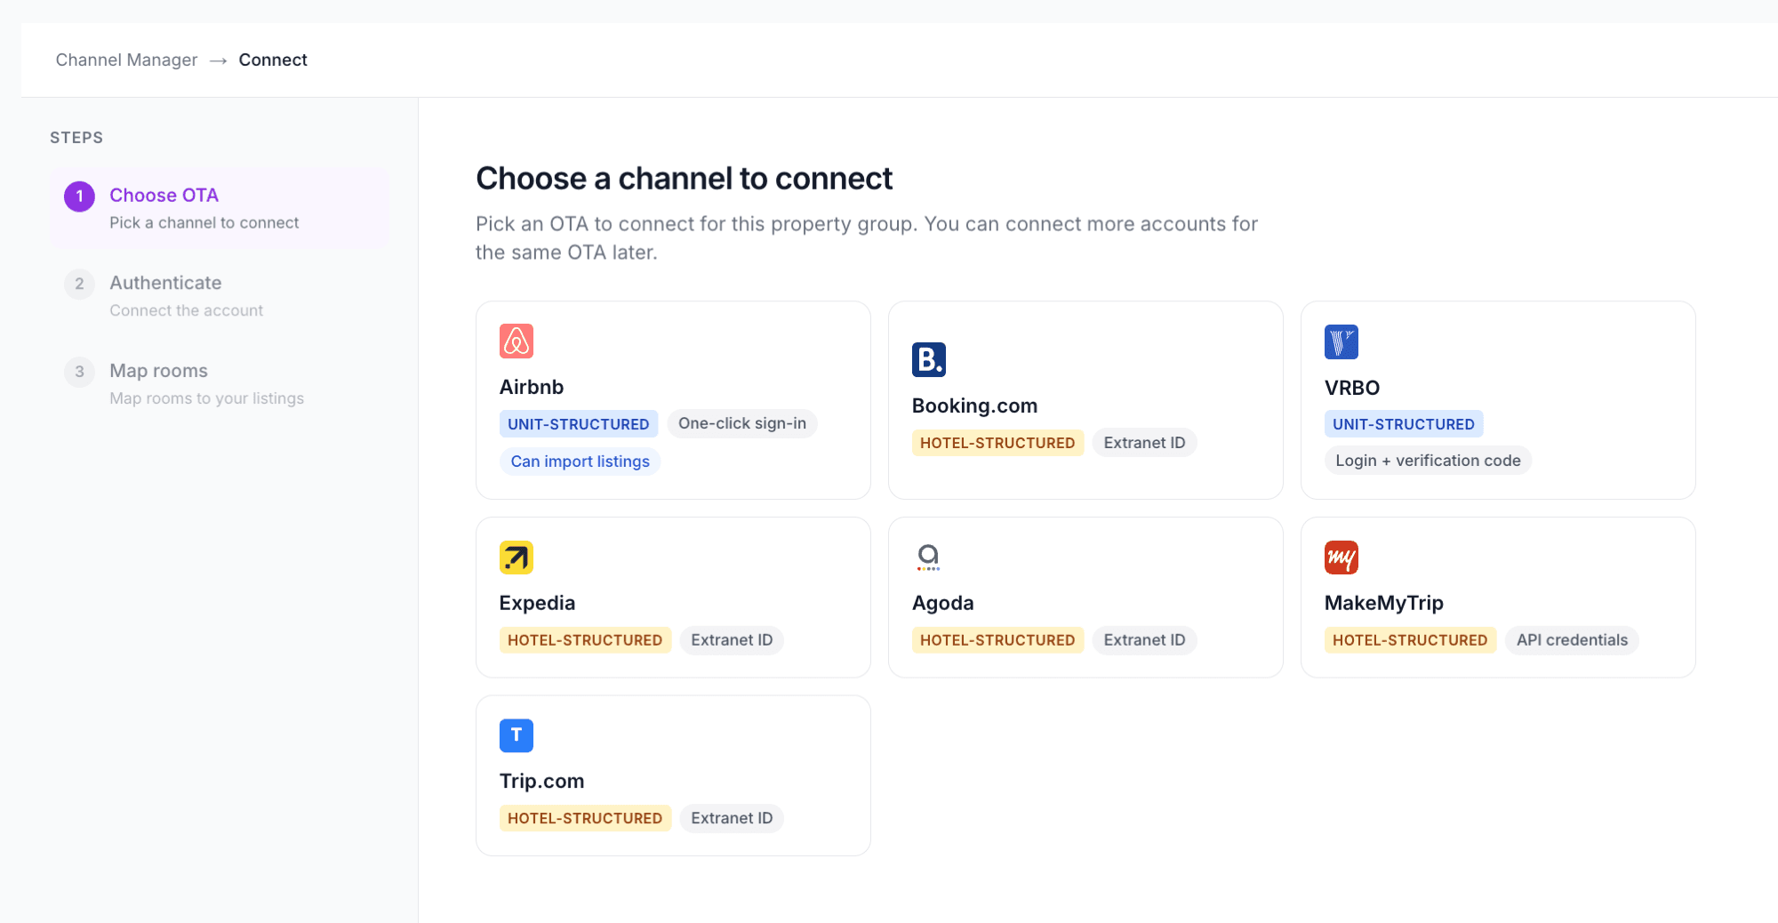This screenshot has width=1778, height=923.
Task: Click the MakeMyTrip red logo icon
Action: click(1341, 558)
